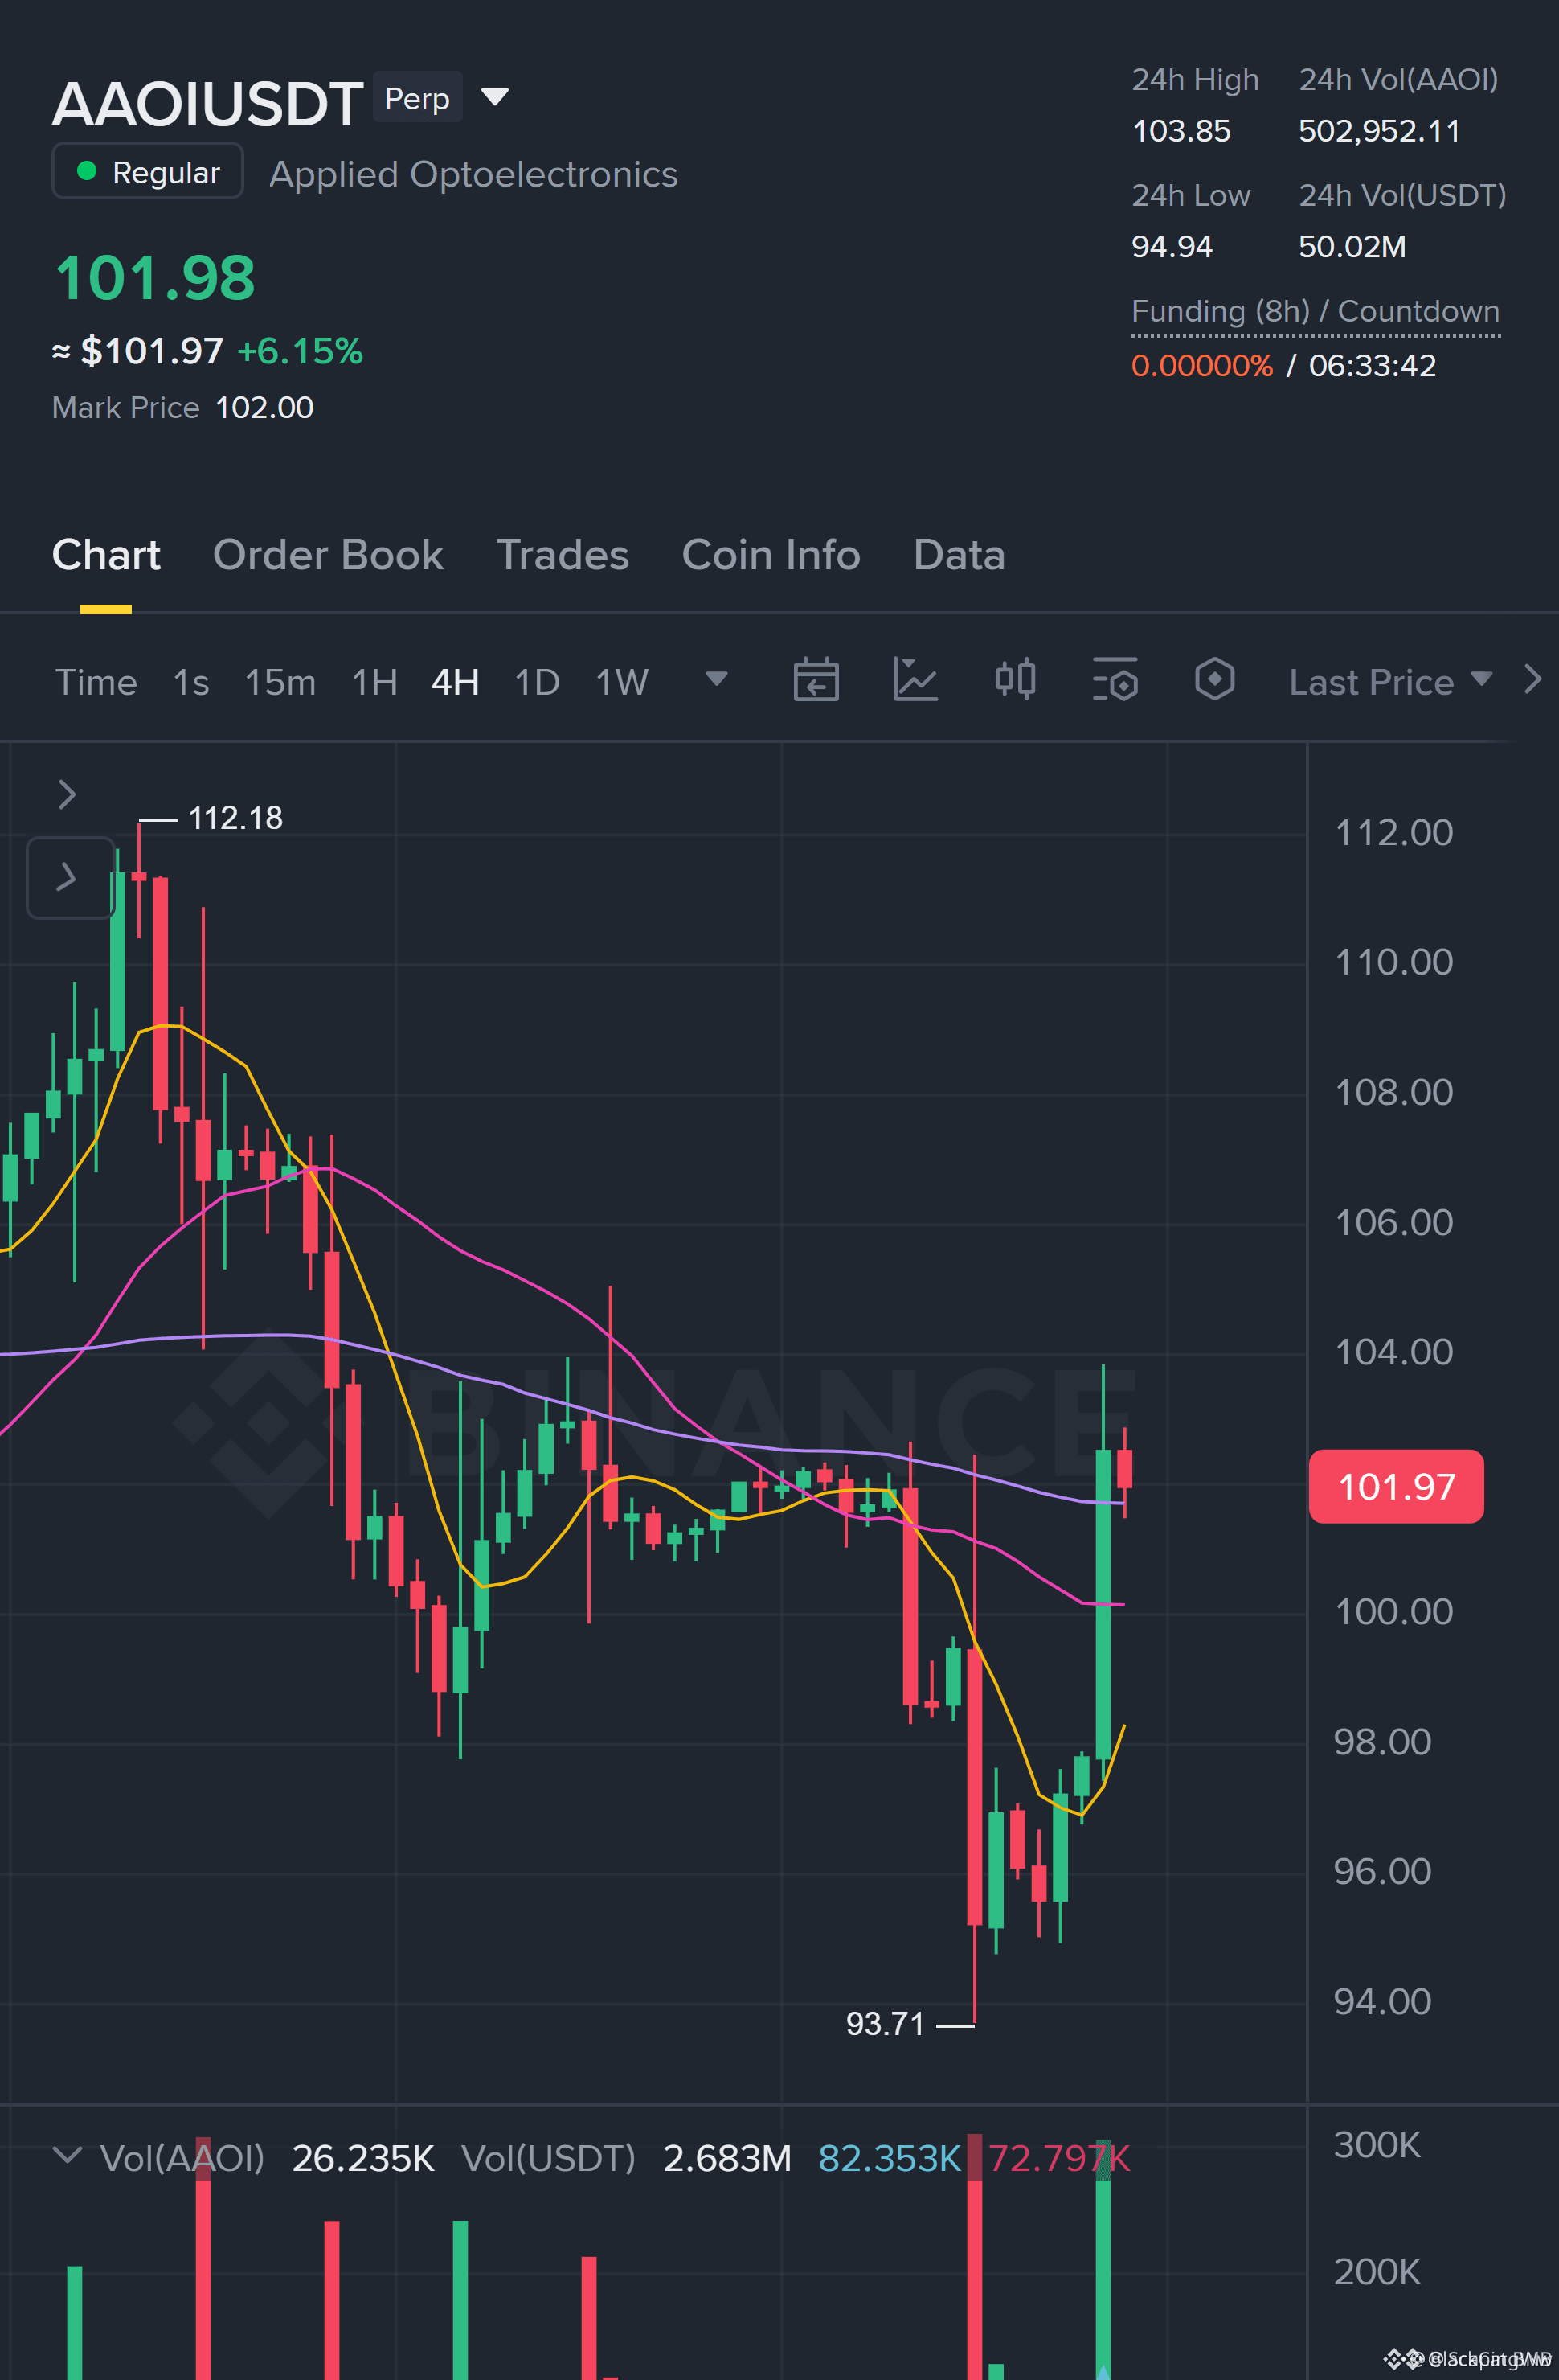This screenshot has height=2380, width=1559.
Task: Expand the drawing tools side panel arrow
Action: pos(67,795)
